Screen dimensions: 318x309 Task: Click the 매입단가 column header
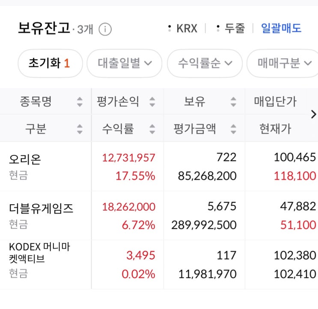[275, 102]
